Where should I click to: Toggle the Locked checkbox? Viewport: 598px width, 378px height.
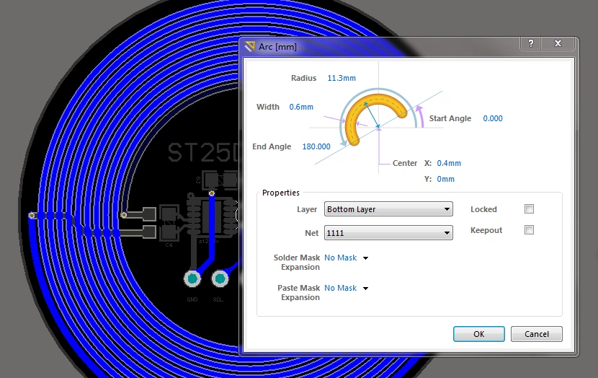coord(529,209)
